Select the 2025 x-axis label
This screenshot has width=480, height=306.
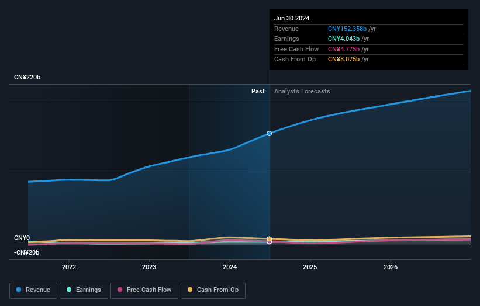(x=310, y=267)
